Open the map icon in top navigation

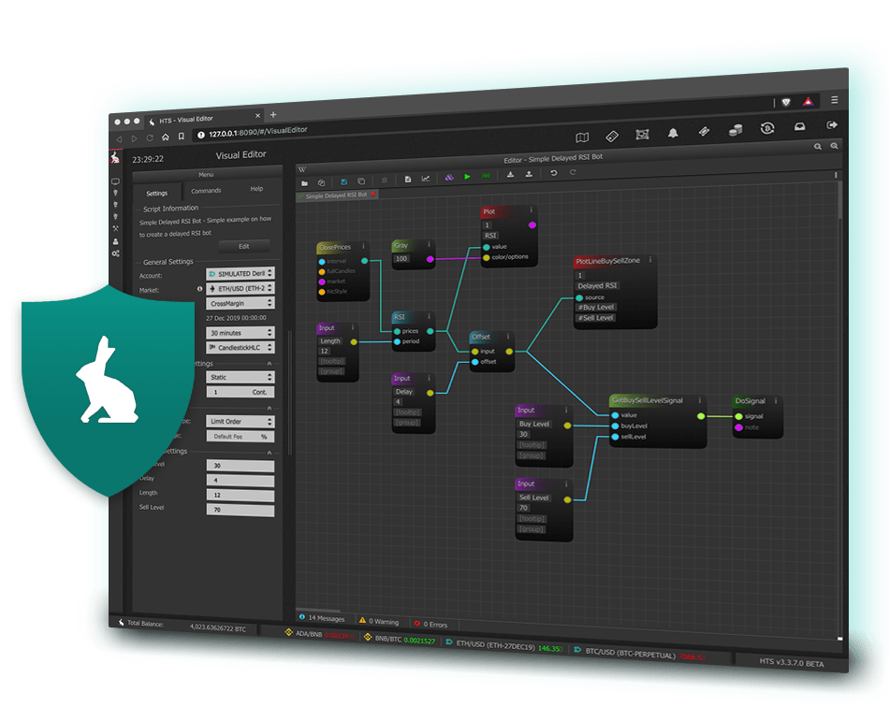click(582, 137)
